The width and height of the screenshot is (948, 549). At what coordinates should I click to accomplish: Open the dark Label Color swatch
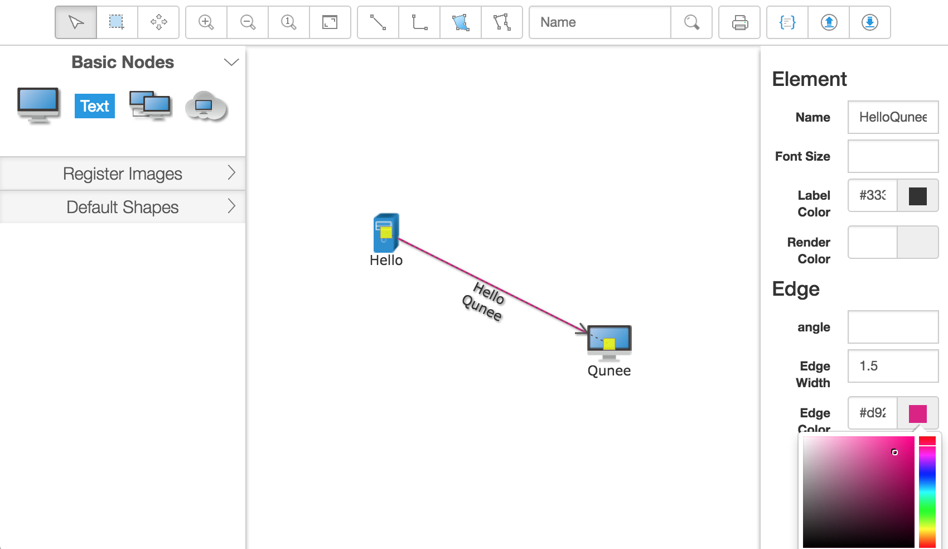918,196
